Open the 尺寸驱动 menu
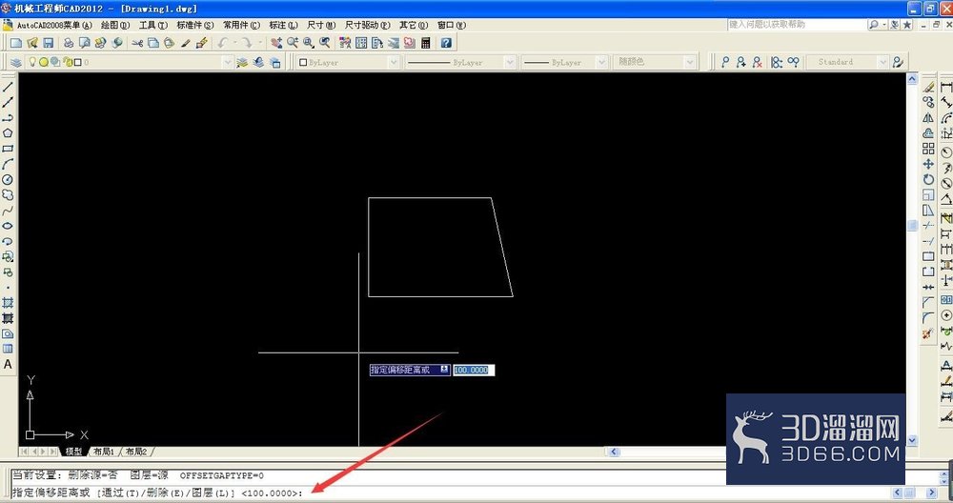 click(x=368, y=25)
